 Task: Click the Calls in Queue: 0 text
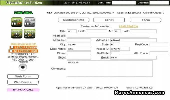(154, 13)
